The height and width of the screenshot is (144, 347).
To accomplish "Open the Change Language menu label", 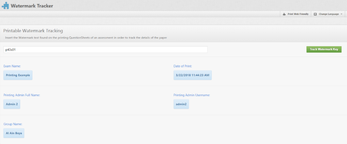I will coord(328,14).
